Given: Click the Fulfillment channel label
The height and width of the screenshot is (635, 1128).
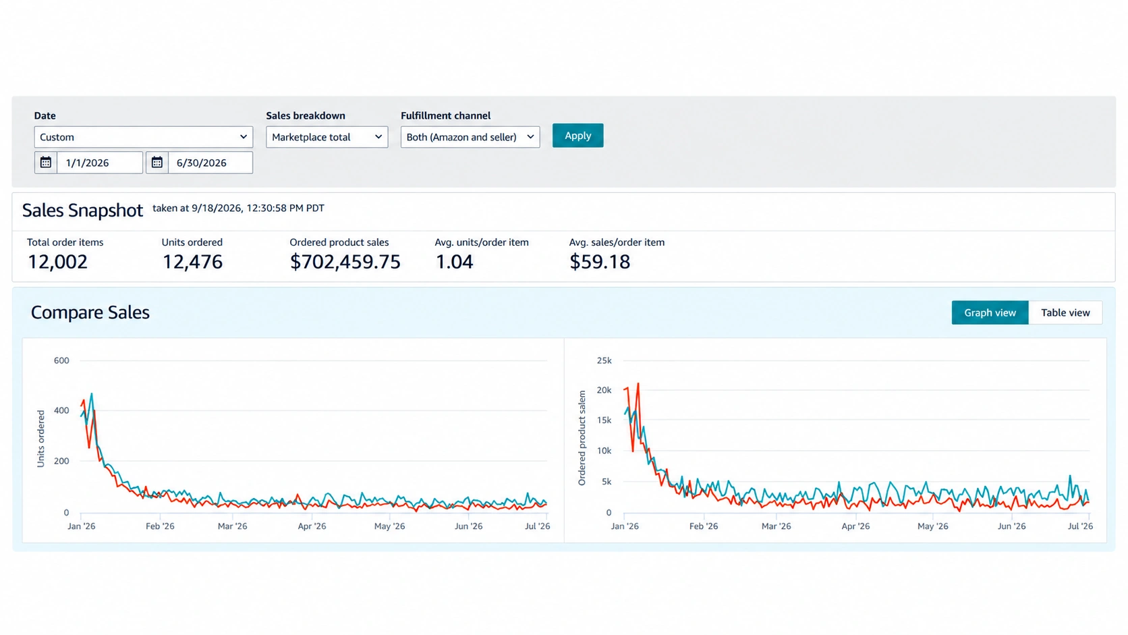Looking at the screenshot, I should coord(446,115).
